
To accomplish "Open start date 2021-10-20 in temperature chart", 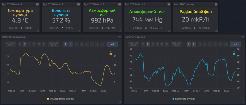I will (10, 44).
